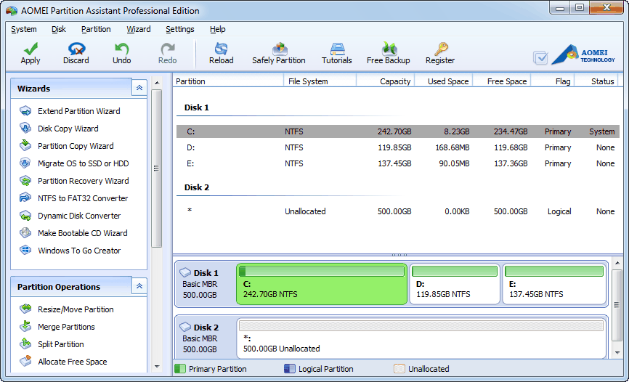The image size is (629, 382).
Task: Open Migrate OS to SSD or HDD
Action: (x=83, y=163)
